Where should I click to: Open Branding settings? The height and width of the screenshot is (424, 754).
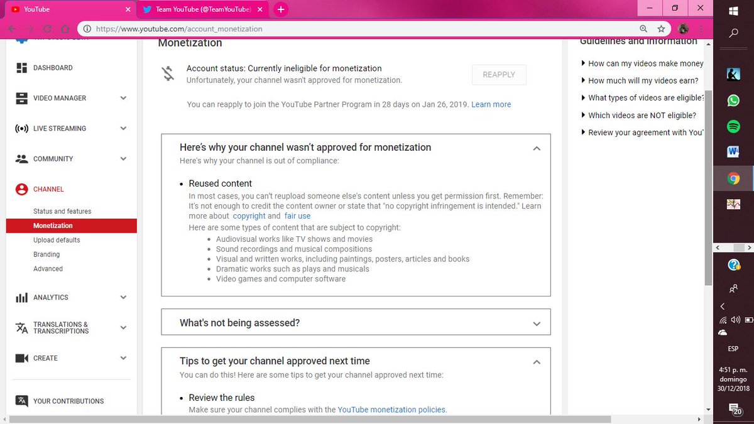tap(46, 254)
